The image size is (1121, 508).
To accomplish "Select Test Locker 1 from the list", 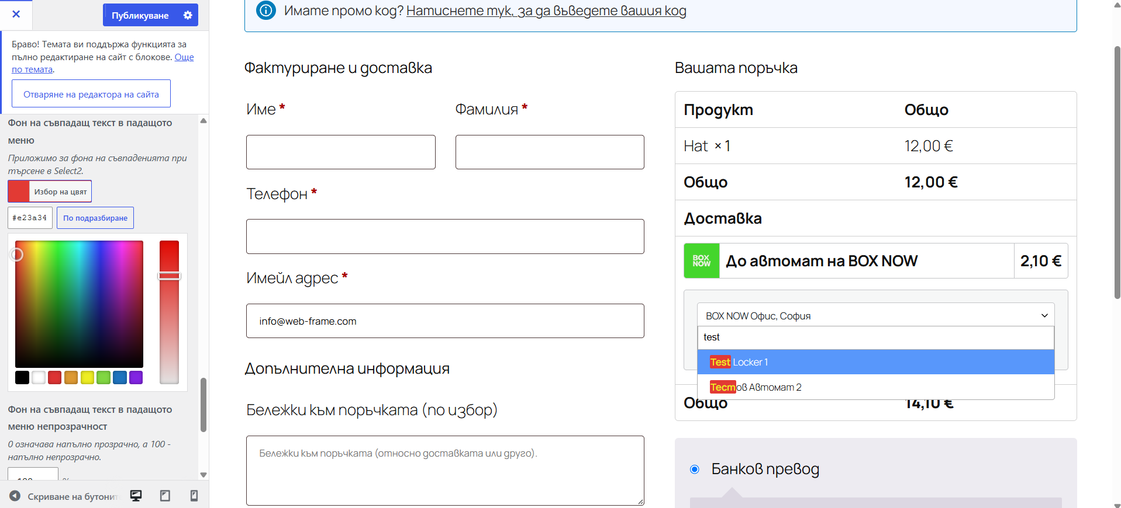I will pyautogui.click(x=875, y=362).
